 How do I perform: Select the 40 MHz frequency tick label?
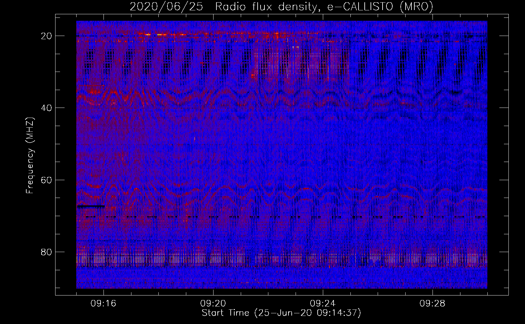point(47,108)
